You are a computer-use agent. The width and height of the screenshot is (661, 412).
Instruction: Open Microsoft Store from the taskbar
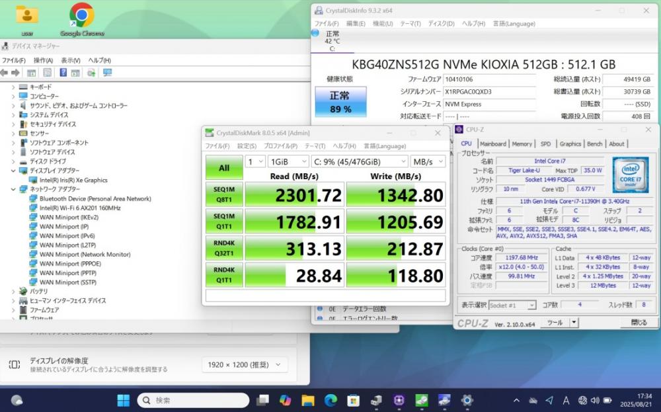coord(353,400)
